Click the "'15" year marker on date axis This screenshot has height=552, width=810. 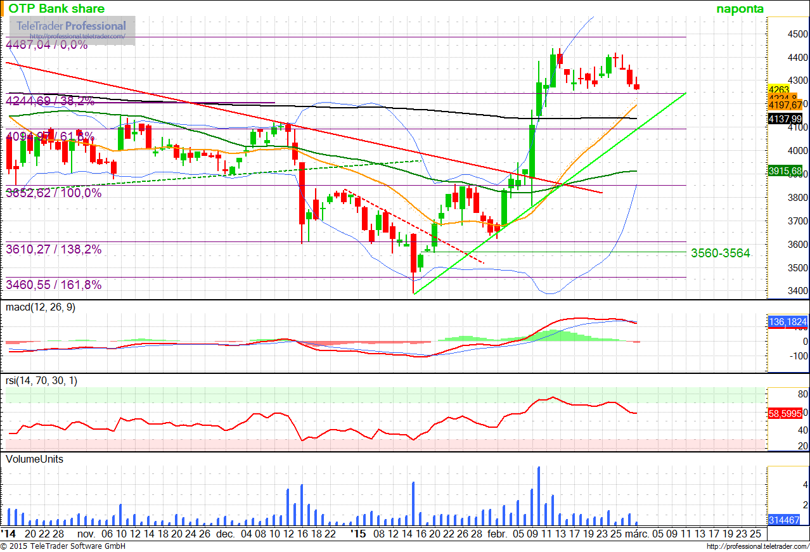tap(357, 534)
